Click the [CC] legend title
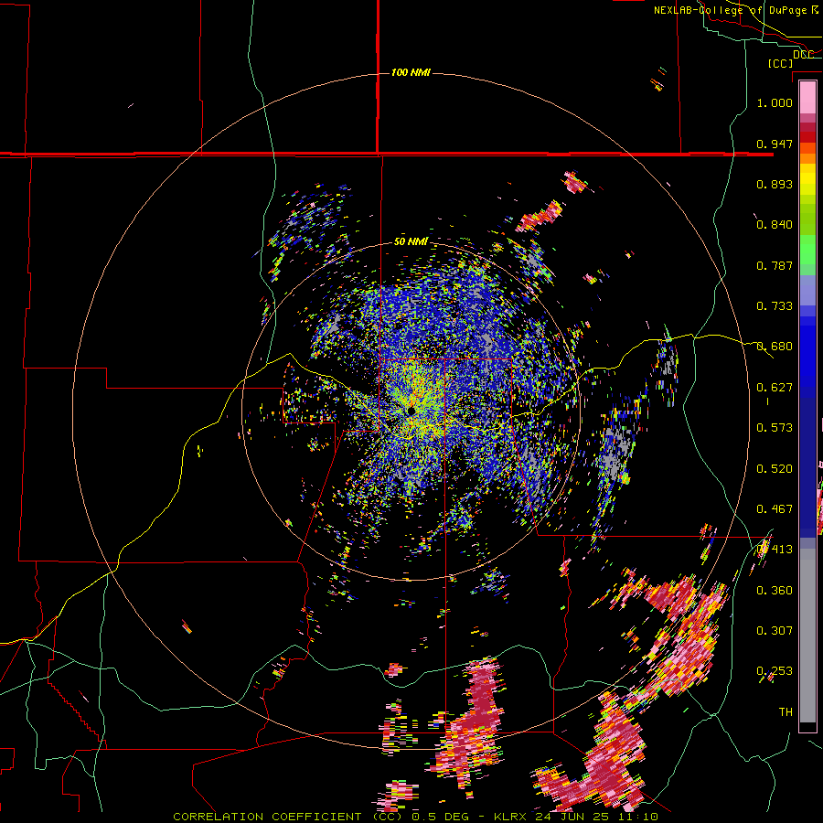The image size is (823, 823). click(780, 63)
